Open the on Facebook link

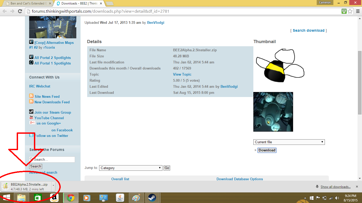tap(62, 130)
